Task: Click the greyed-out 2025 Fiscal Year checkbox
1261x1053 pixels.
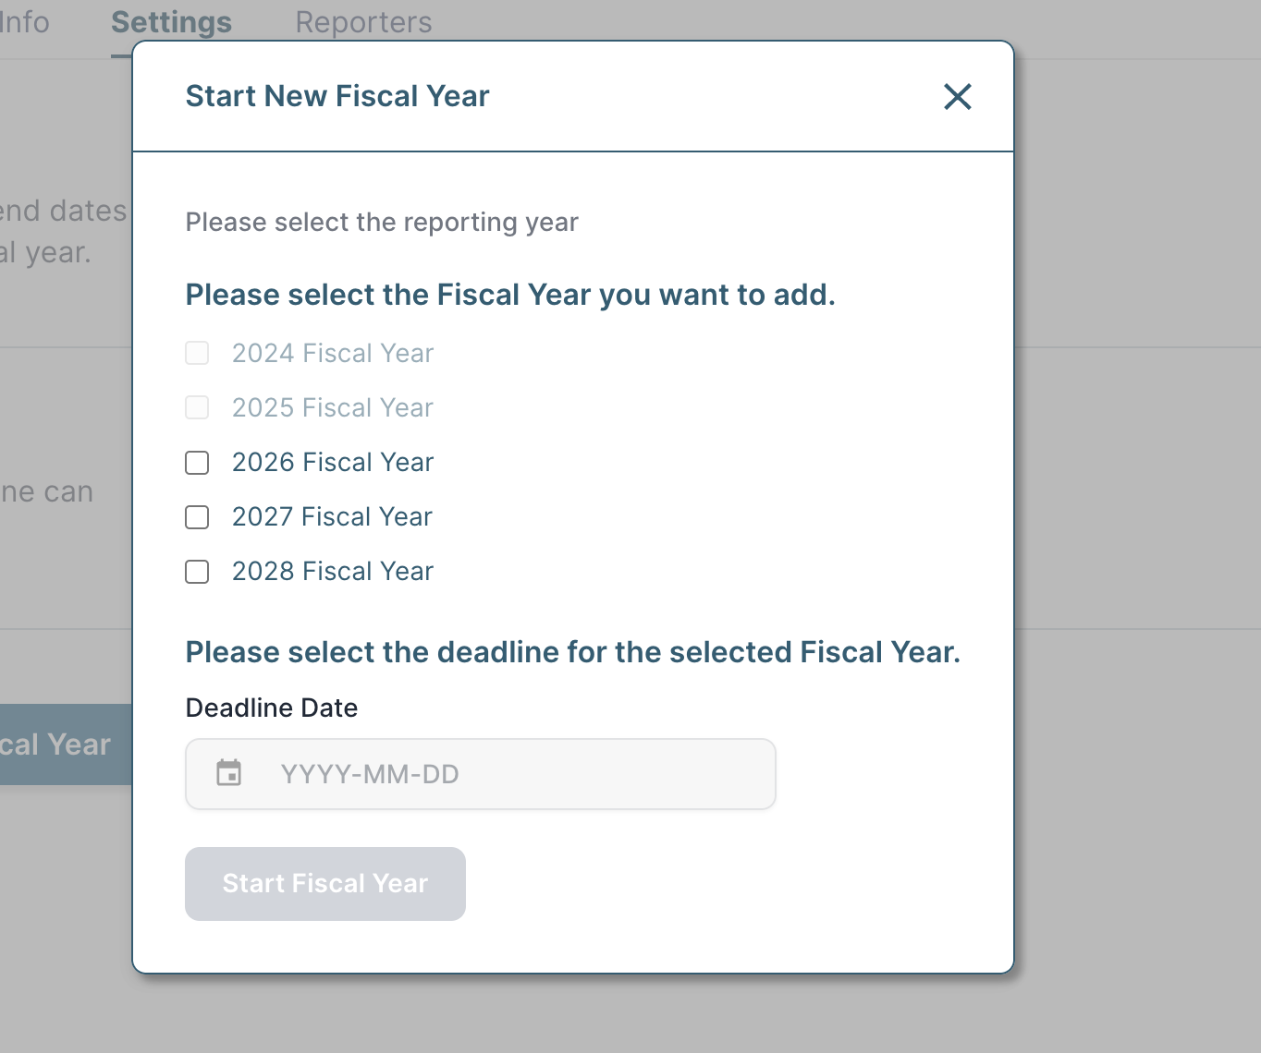Action: pyautogui.click(x=197, y=407)
